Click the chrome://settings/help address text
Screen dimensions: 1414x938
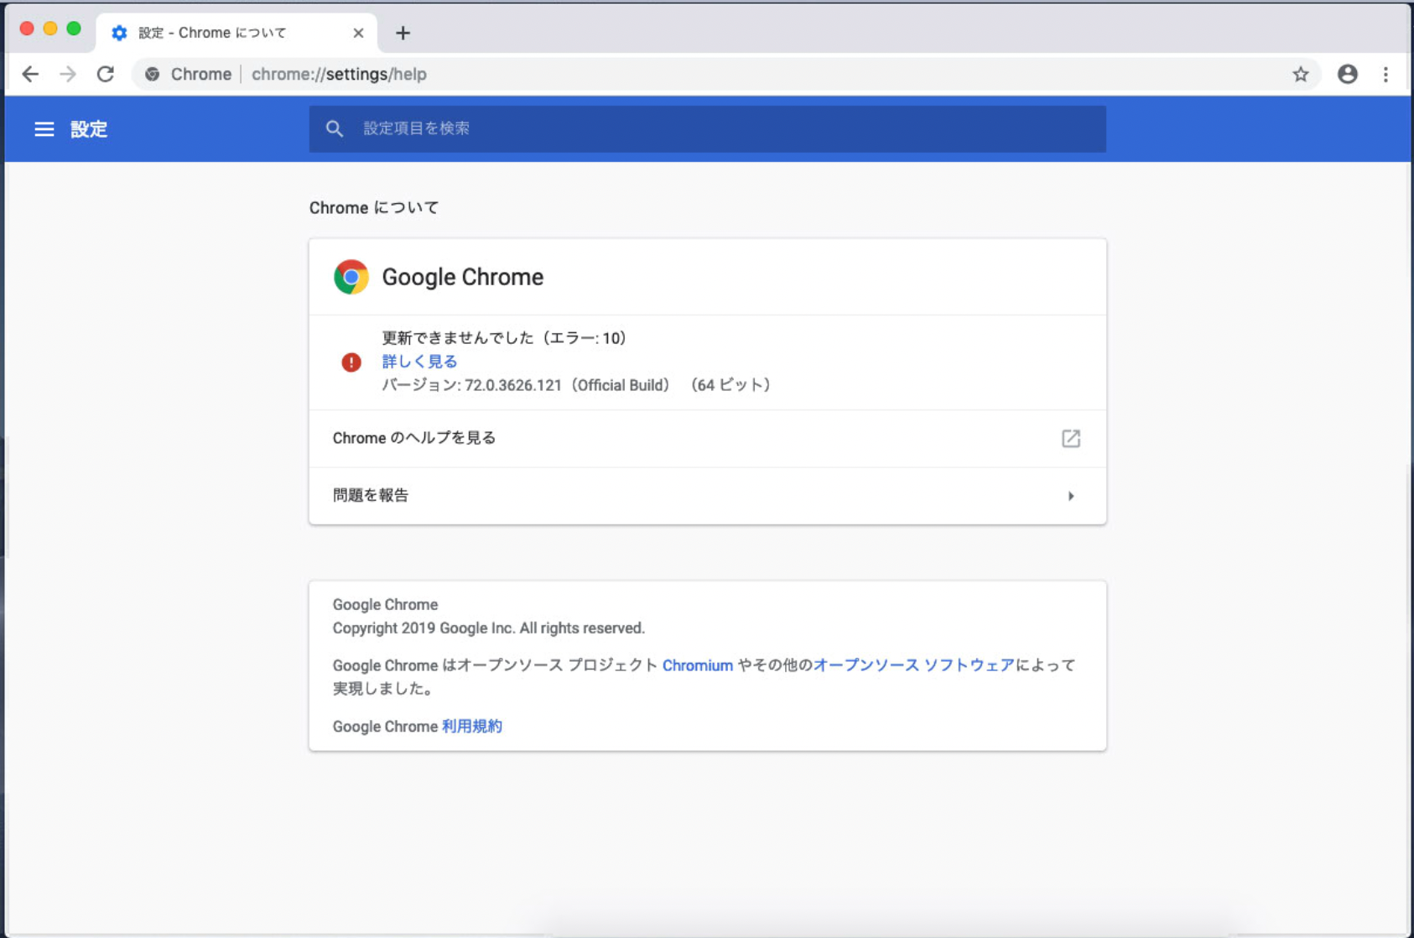point(339,75)
